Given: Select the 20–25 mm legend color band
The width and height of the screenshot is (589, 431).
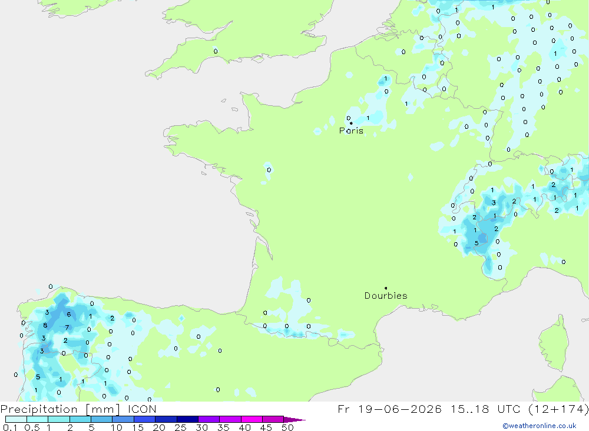Looking at the screenshot, I should [x=166, y=419].
